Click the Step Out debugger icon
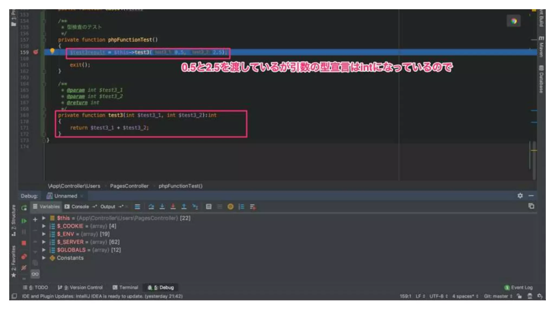555x312 pixels. [x=184, y=207]
